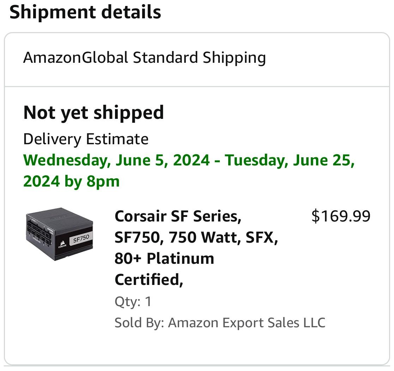Click the green "2024 by 8pm" text
This screenshot has height=371, width=394.
(71, 181)
